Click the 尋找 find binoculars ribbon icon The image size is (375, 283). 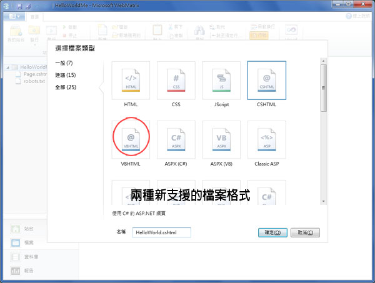199,32
